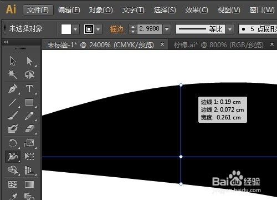Select the Lasso tool

point(29,74)
